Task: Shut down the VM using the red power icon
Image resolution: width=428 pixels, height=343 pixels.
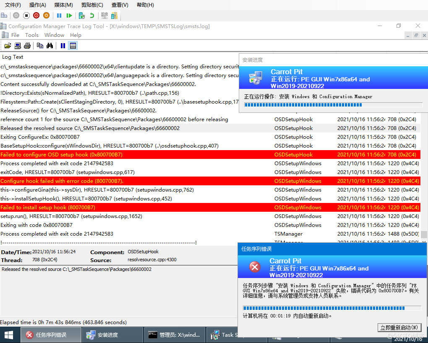Action: click(x=37, y=16)
